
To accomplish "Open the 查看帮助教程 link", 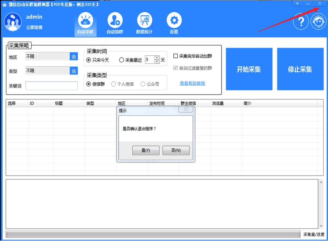I will [x=192, y=83].
